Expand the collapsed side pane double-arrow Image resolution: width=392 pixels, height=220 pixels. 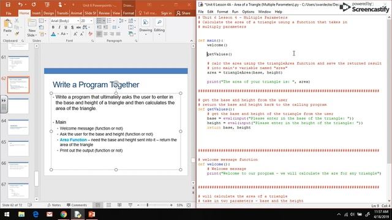point(4,100)
